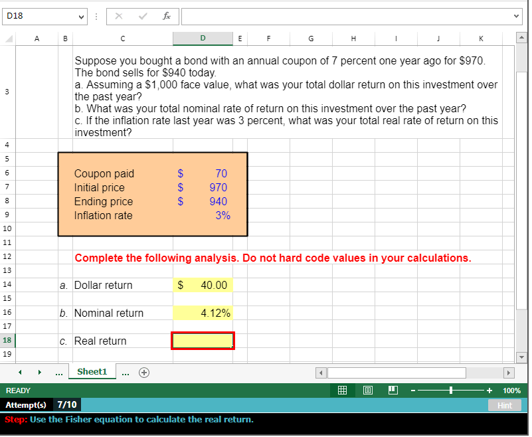The width and height of the screenshot is (532, 437).
Task: Click the vertical scrollbar down arrow
Action: point(521,357)
